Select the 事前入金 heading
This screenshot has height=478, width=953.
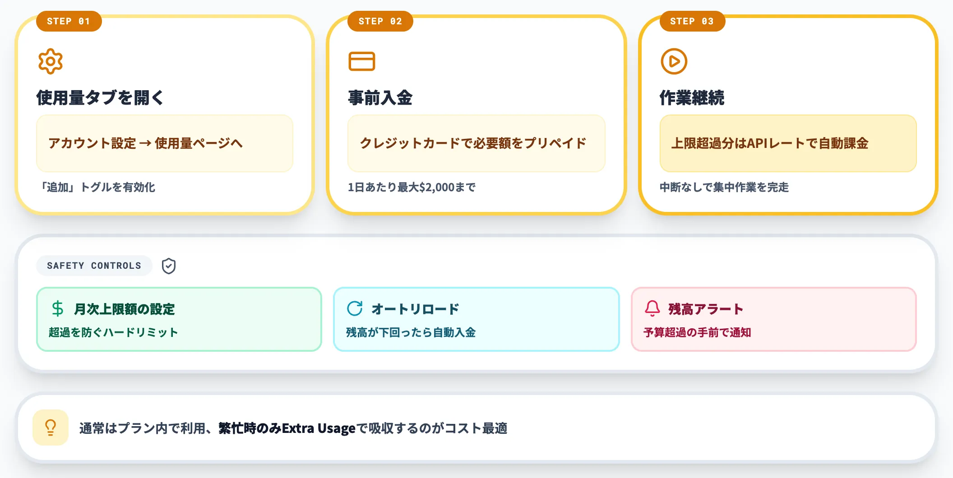coord(380,97)
